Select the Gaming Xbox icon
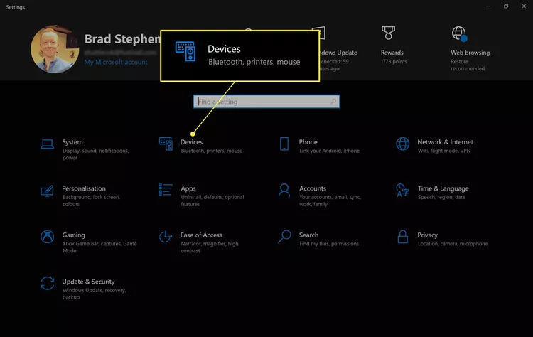The height and width of the screenshot is (337, 533). [x=47, y=237]
